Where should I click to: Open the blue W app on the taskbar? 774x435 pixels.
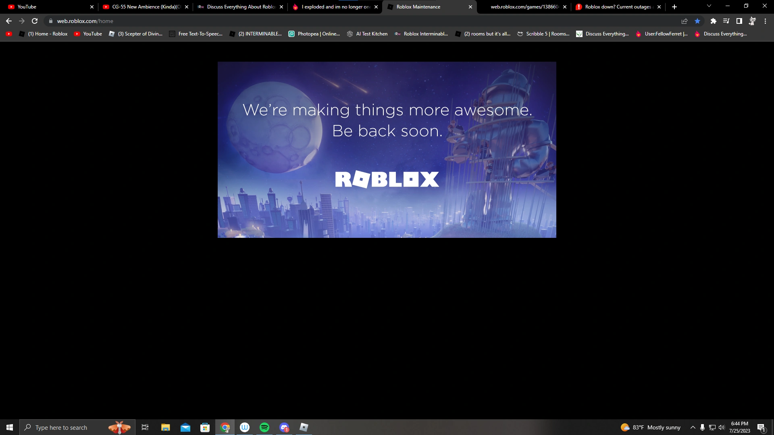click(245, 427)
